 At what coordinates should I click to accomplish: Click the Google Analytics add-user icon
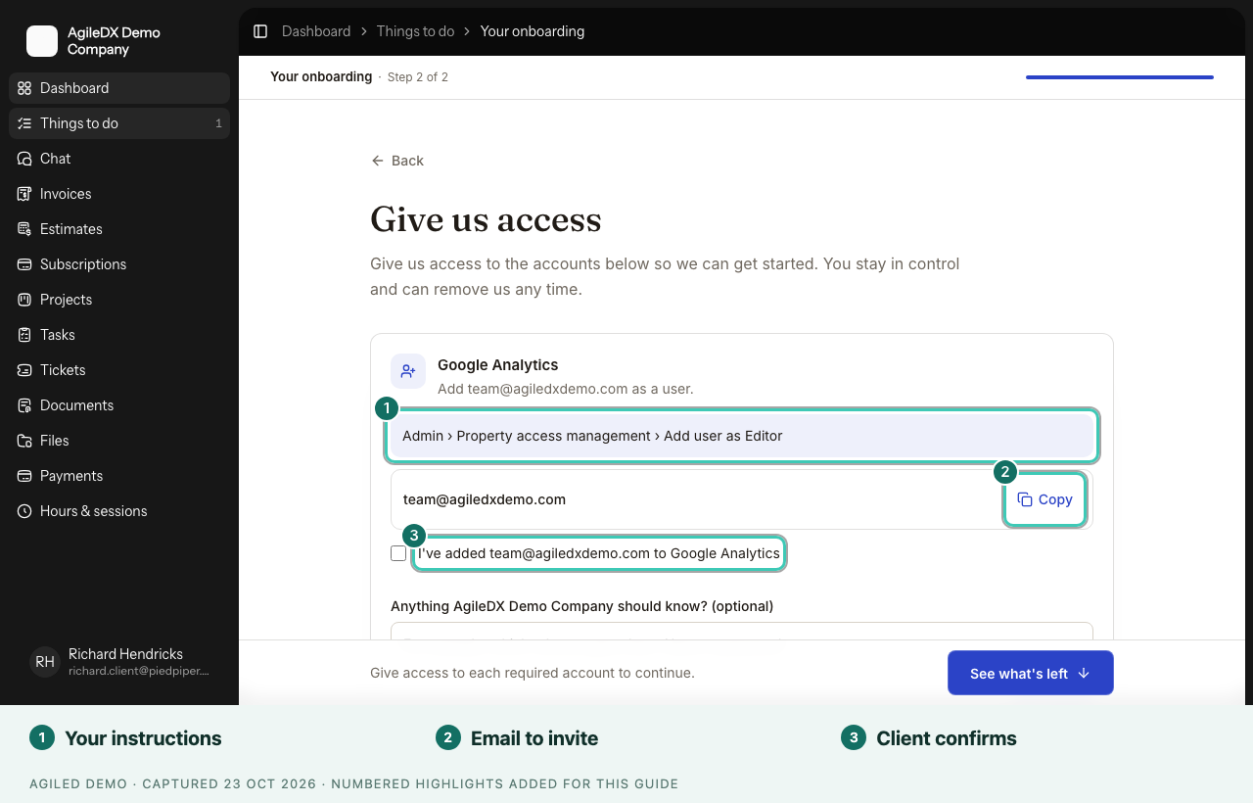[x=408, y=371]
